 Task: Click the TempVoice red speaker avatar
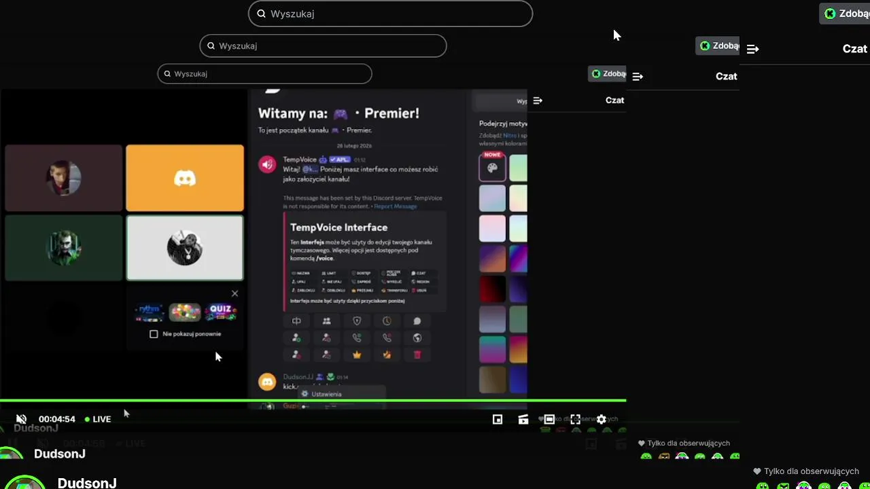[x=267, y=164]
